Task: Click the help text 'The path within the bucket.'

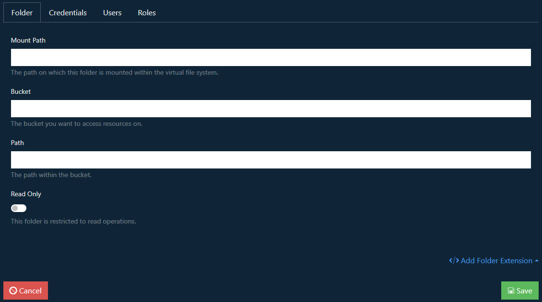Action: point(51,175)
